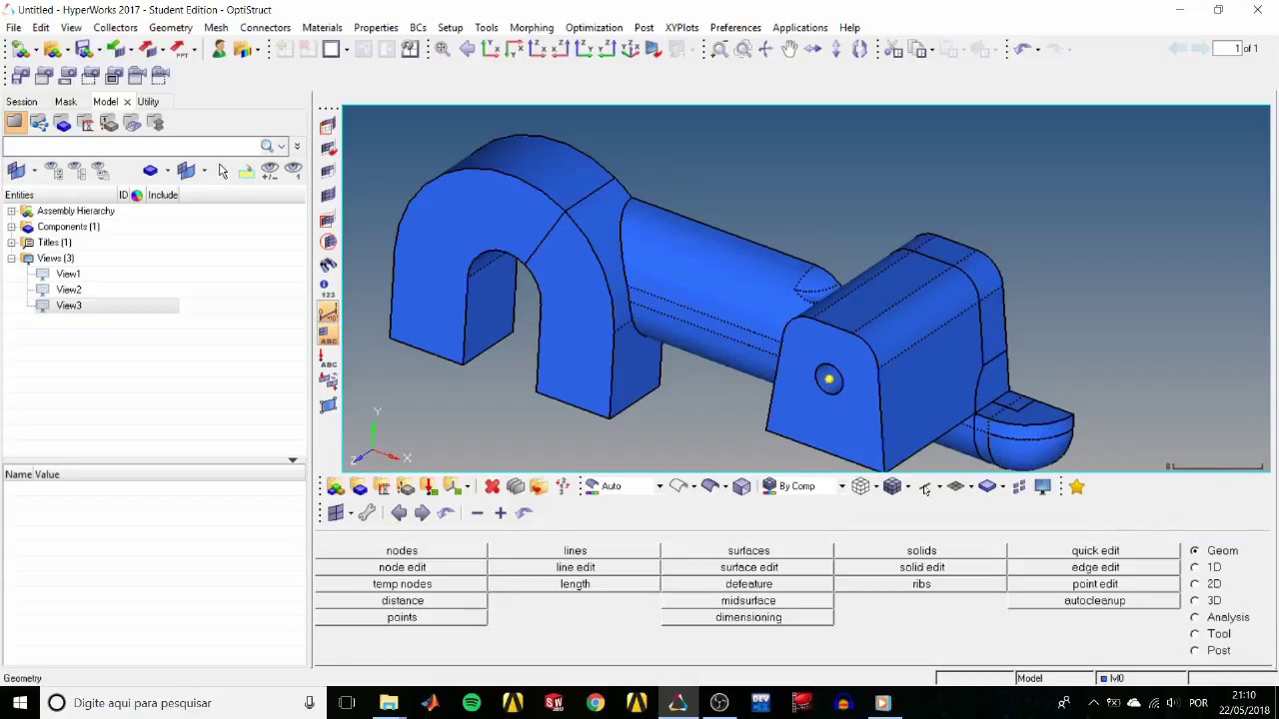This screenshot has height=719, width=1279.
Task: Open the autocleanup panel
Action: (x=1095, y=600)
